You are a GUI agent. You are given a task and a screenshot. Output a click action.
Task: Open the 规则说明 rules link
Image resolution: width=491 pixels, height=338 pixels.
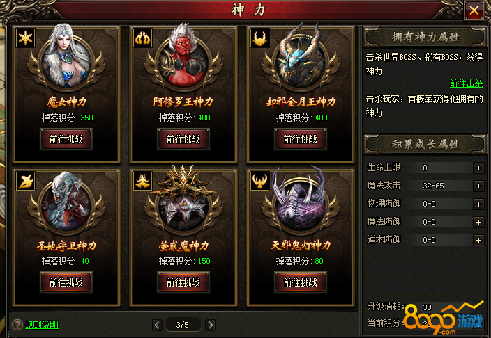tap(42, 325)
